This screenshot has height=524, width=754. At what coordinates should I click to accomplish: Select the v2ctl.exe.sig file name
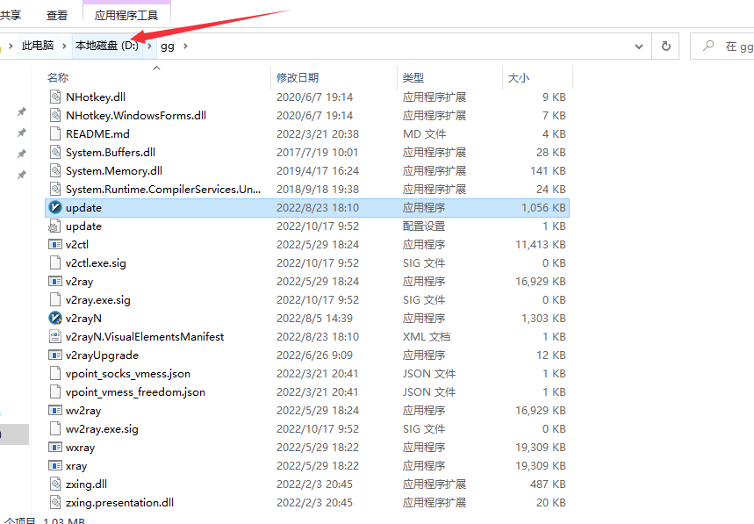pos(96,263)
